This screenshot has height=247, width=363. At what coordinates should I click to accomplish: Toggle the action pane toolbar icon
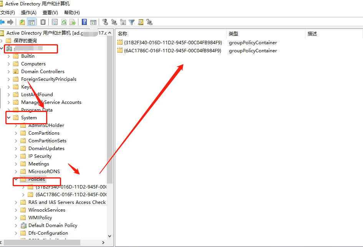[93, 22]
